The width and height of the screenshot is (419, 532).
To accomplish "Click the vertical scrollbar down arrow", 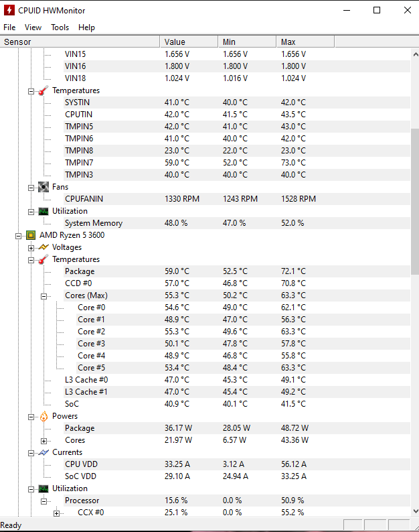I will tap(416, 511).
